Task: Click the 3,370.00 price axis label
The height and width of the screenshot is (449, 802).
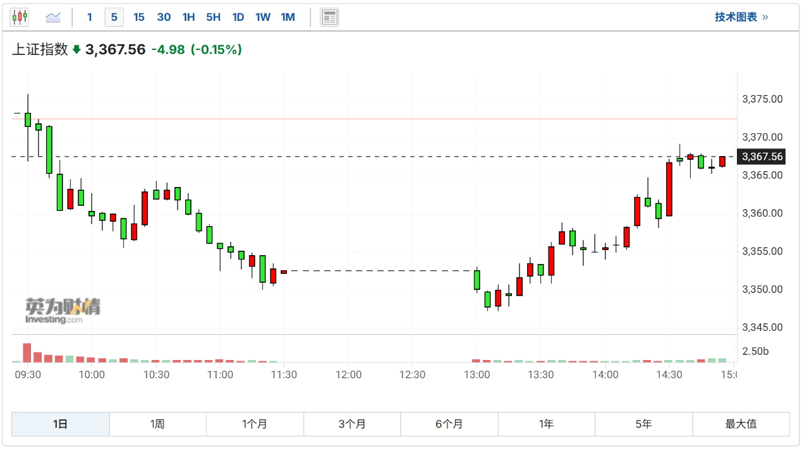Action: pos(762,137)
